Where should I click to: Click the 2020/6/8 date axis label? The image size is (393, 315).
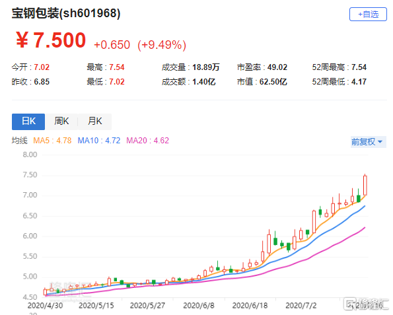click(199, 306)
